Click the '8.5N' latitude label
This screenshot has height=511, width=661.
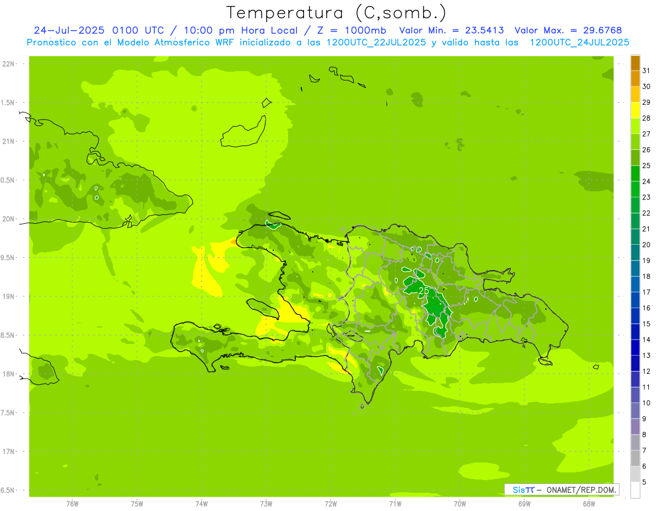pyautogui.click(x=8, y=335)
